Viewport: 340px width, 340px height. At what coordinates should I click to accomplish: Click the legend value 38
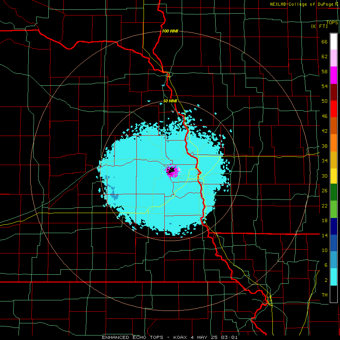(325, 146)
